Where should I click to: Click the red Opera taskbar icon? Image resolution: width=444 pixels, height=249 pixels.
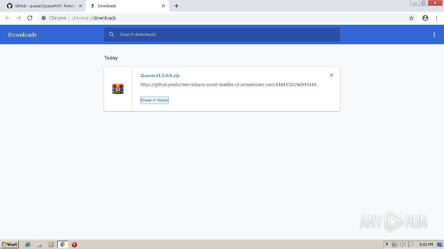point(74,245)
